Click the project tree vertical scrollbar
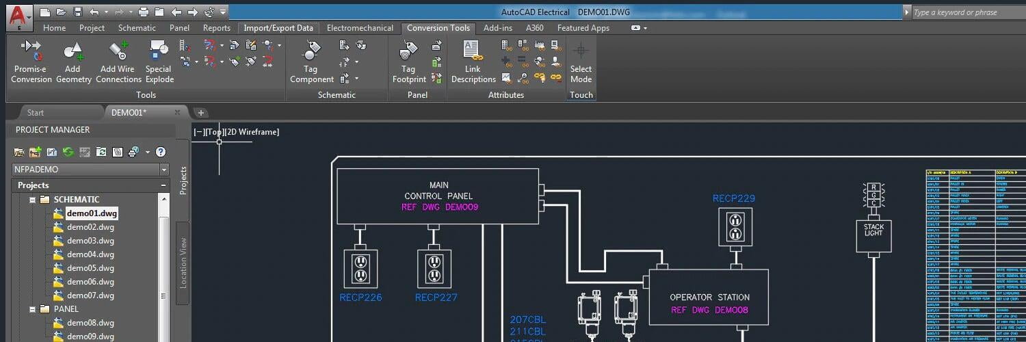 pyautogui.click(x=163, y=267)
